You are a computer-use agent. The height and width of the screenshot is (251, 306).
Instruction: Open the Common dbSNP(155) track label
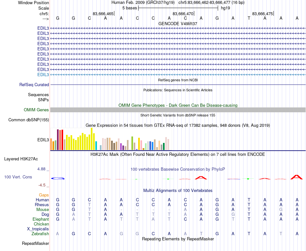pos(29,120)
